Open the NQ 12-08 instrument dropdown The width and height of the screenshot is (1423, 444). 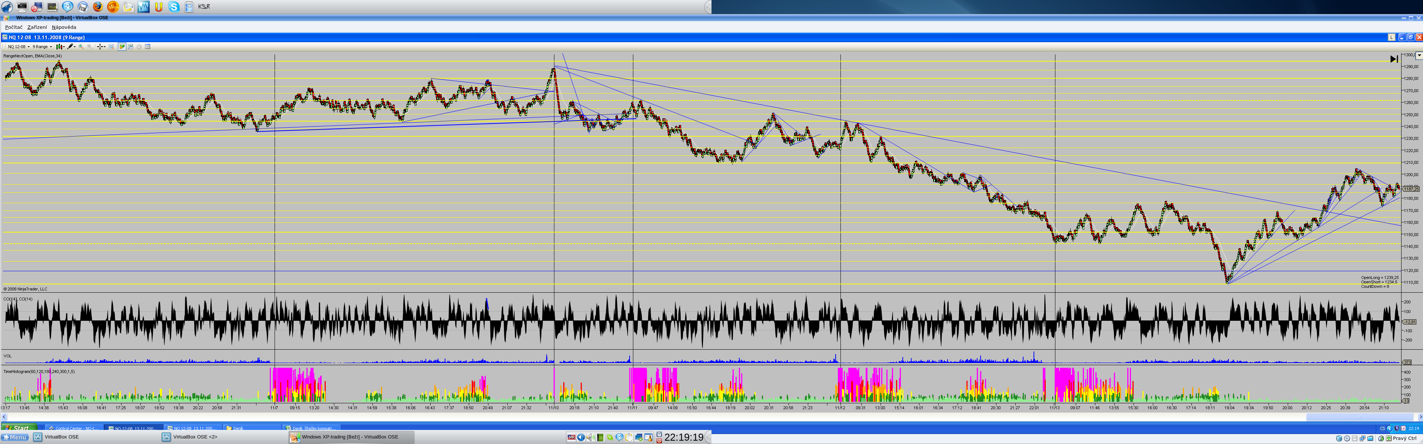pyautogui.click(x=19, y=47)
